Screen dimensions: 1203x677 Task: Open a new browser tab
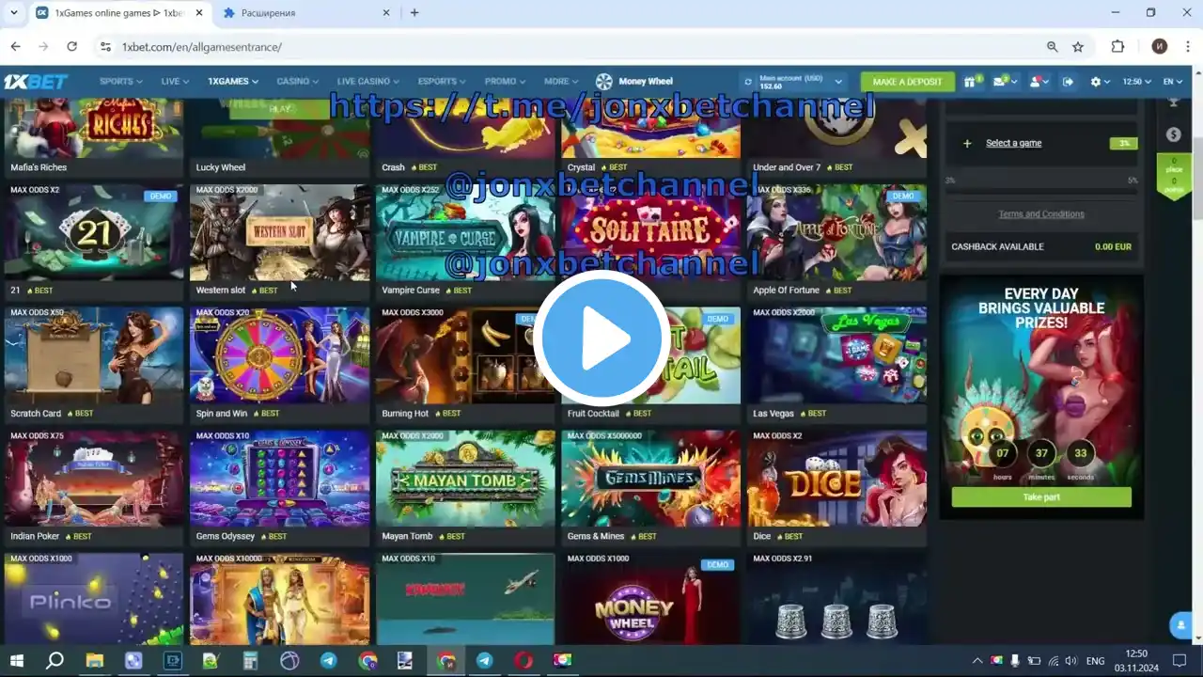414,13
